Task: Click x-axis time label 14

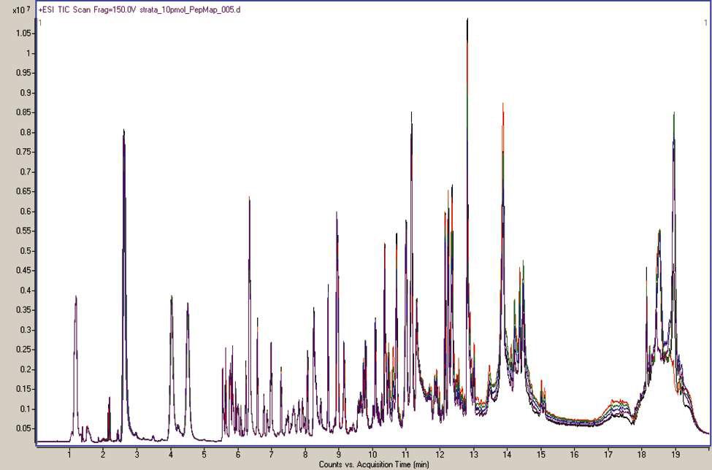Action: pyautogui.click(x=508, y=455)
